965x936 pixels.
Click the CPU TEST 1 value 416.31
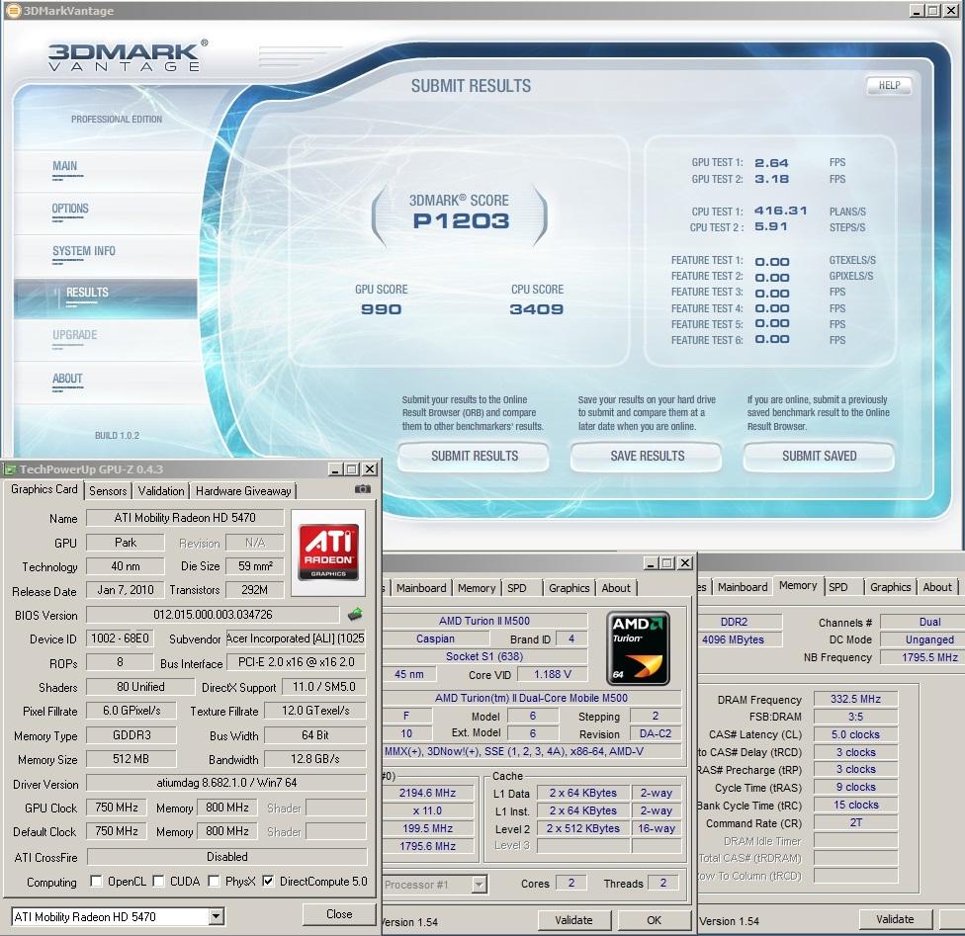click(x=780, y=211)
